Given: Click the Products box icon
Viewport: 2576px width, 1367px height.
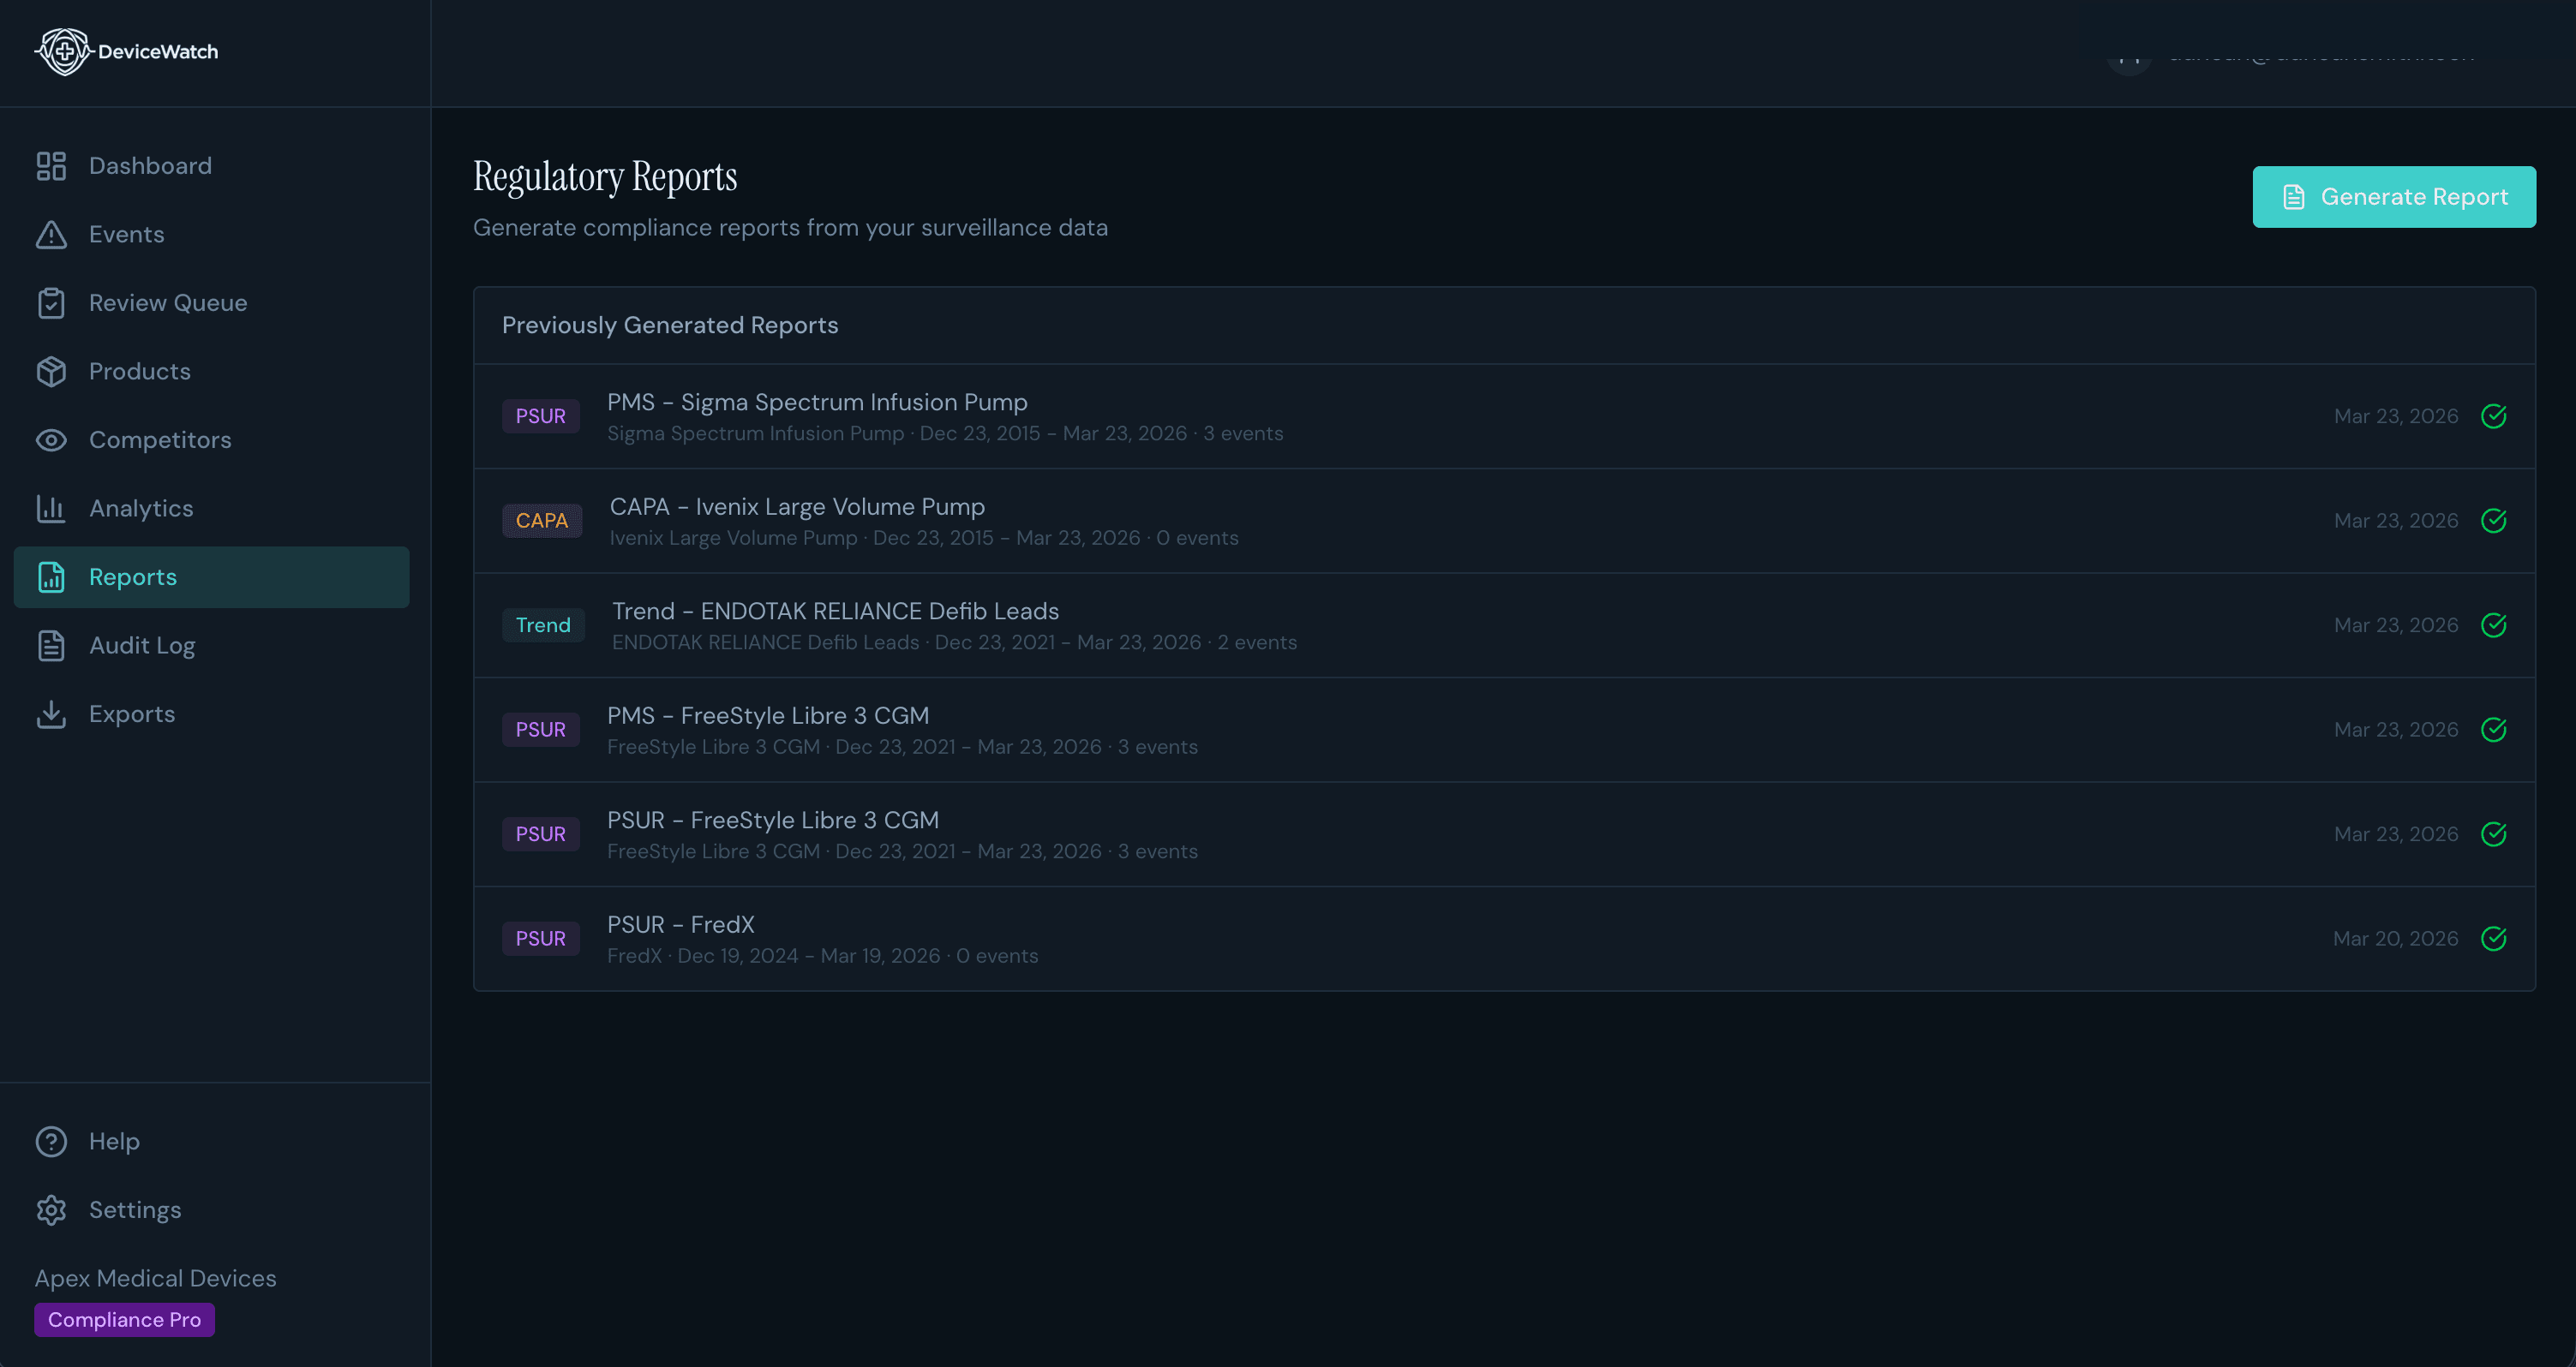Looking at the screenshot, I should [51, 372].
